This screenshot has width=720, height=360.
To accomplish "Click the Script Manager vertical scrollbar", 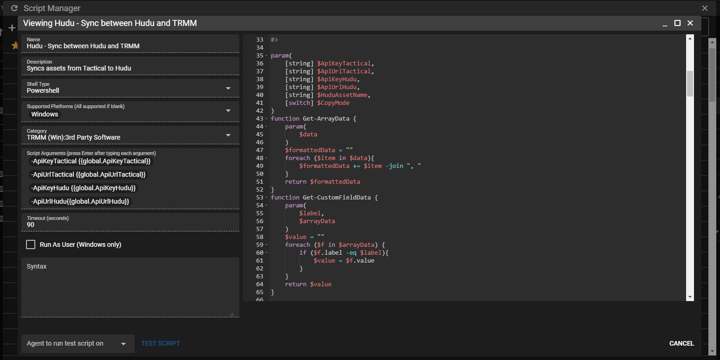I will tap(712, 74).
